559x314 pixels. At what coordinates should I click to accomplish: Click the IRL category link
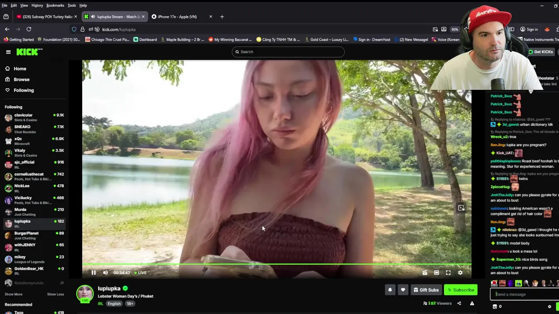tap(100, 304)
